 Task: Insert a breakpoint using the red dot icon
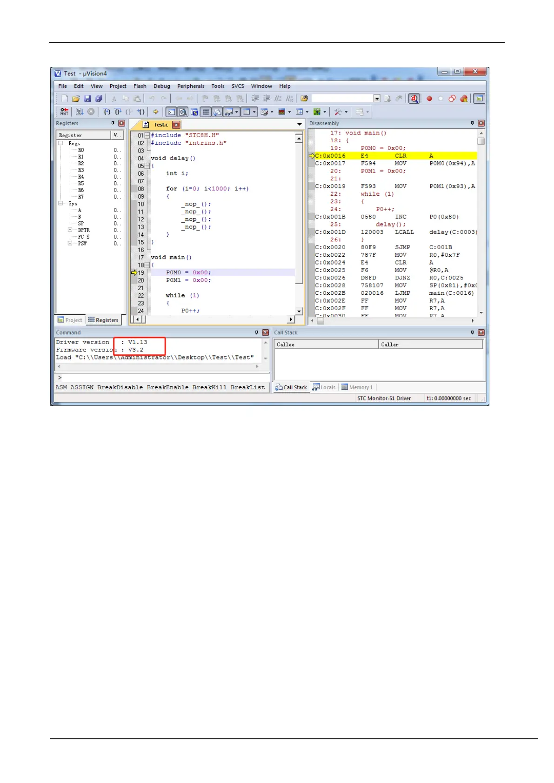(x=429, y=99)
